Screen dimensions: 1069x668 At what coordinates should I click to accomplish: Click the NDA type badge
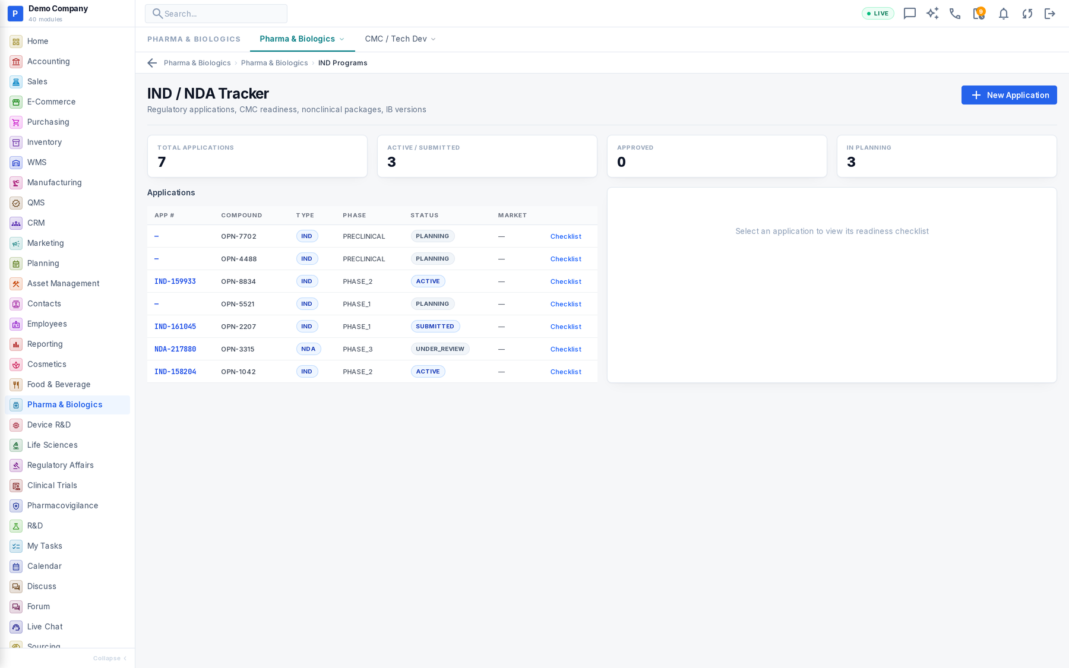(x=308, y=349)
